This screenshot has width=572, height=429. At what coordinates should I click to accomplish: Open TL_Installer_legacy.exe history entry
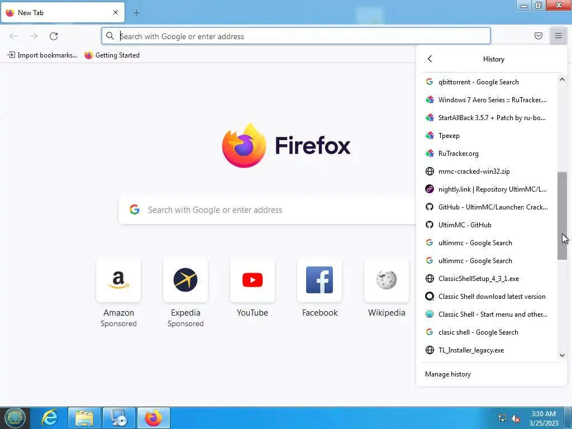(x=488, y=350)
